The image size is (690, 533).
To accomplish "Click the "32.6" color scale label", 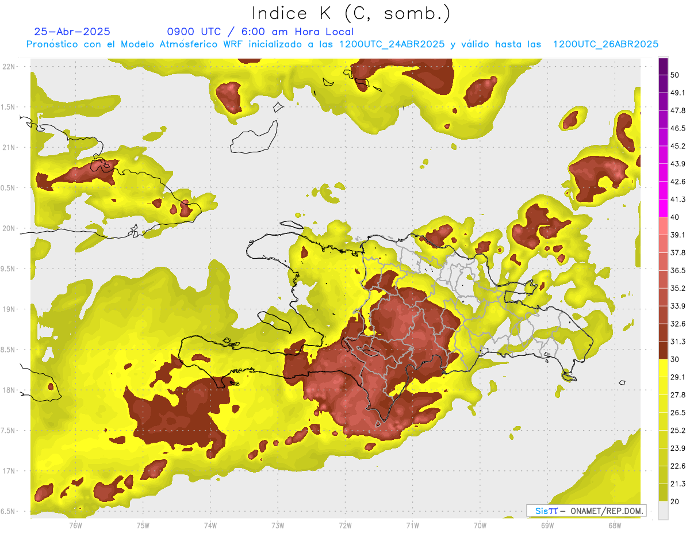I will click(x=678, y=324).
